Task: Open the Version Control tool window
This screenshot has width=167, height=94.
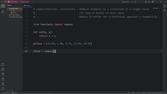Action: 3,89
